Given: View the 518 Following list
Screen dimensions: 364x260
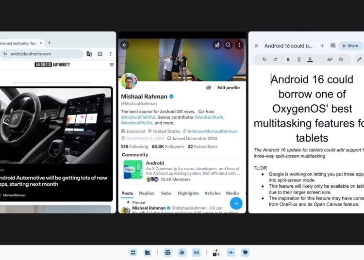Looking at the screenshot, I should pos(134,146).
